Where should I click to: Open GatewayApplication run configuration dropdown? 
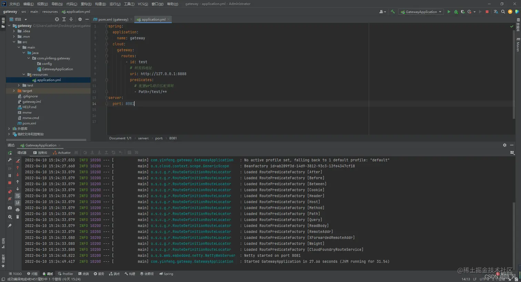click(x=421, y=12)
